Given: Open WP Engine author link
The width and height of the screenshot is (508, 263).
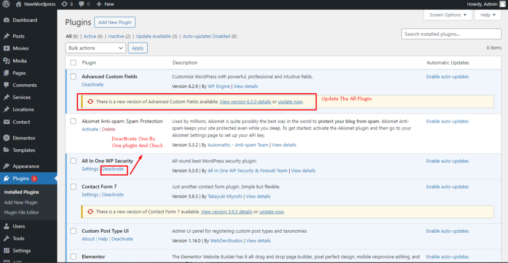Looking at the screenshot, I should click(219, 86).
